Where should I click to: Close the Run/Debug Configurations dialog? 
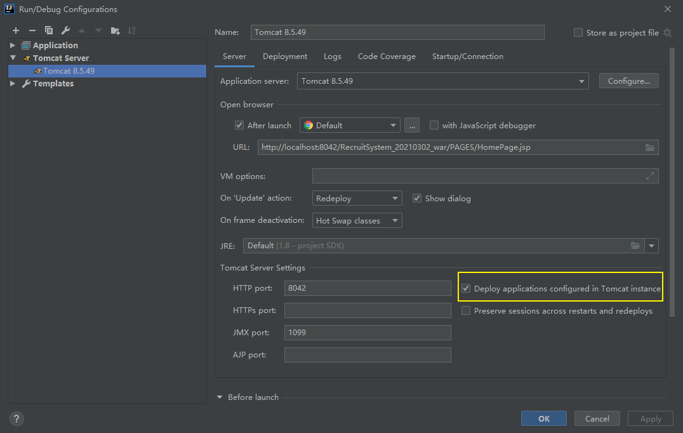[667, 9]
